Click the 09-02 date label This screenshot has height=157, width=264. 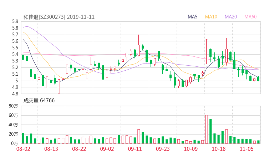107,149
